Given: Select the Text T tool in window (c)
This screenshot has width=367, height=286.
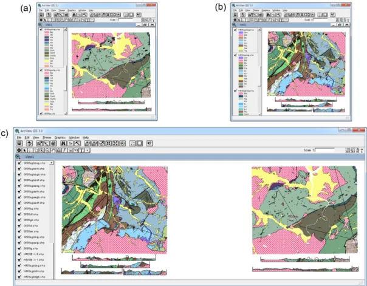Looking at the screenshot, I should point(81,151).
